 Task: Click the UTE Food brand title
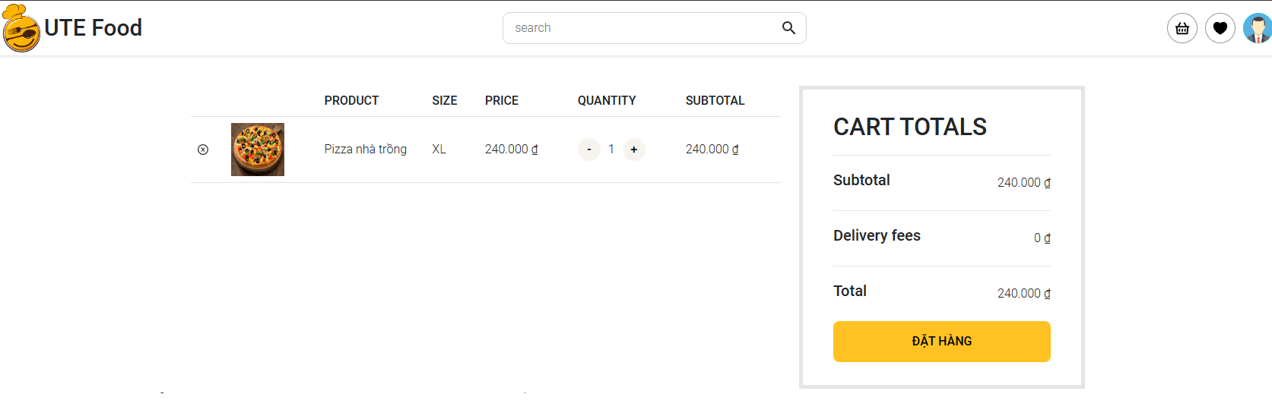click(x=94, y=28)
